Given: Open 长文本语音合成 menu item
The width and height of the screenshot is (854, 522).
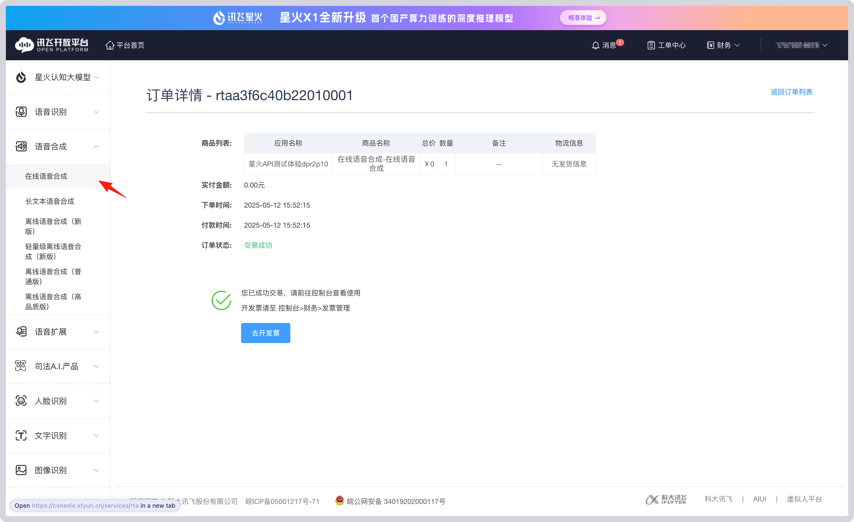Looking at the screenshot, I should tap(50, 201).
